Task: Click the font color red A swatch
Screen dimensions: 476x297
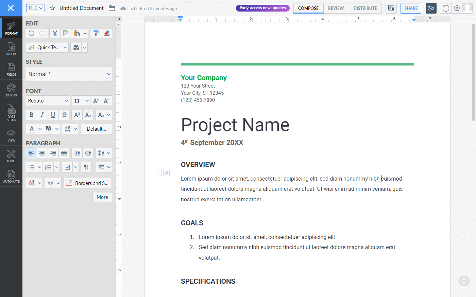Action: point(32,129)
